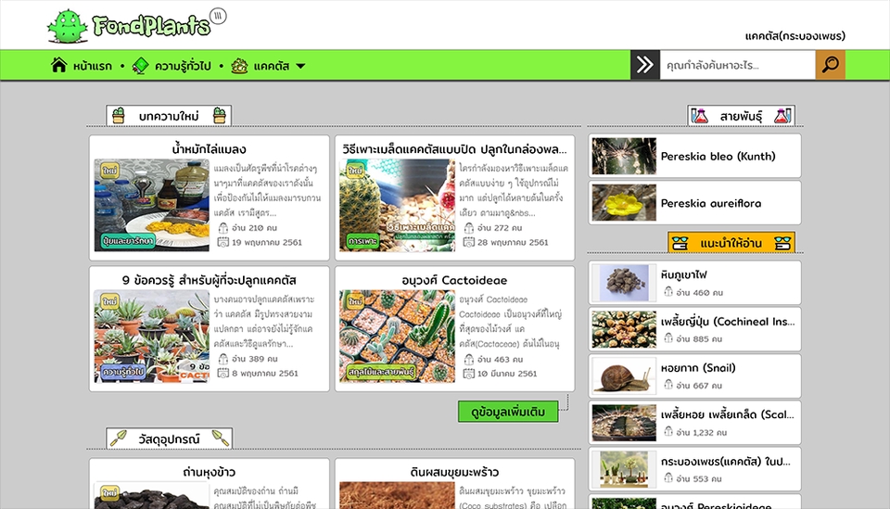Focus the search field คุณกำลังค้นหาอะไร
Viewport: 890px width, 509px height.
point(737,65)
